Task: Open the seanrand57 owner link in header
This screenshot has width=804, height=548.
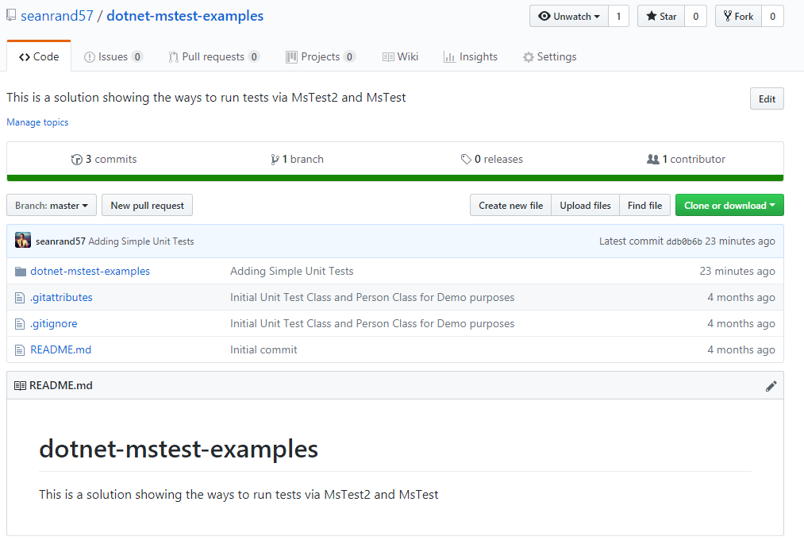Action: 57,16
